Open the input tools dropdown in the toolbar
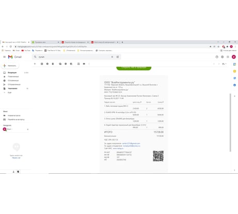Image resolution: width=238 pixels, height=214 pixels. 224,64
